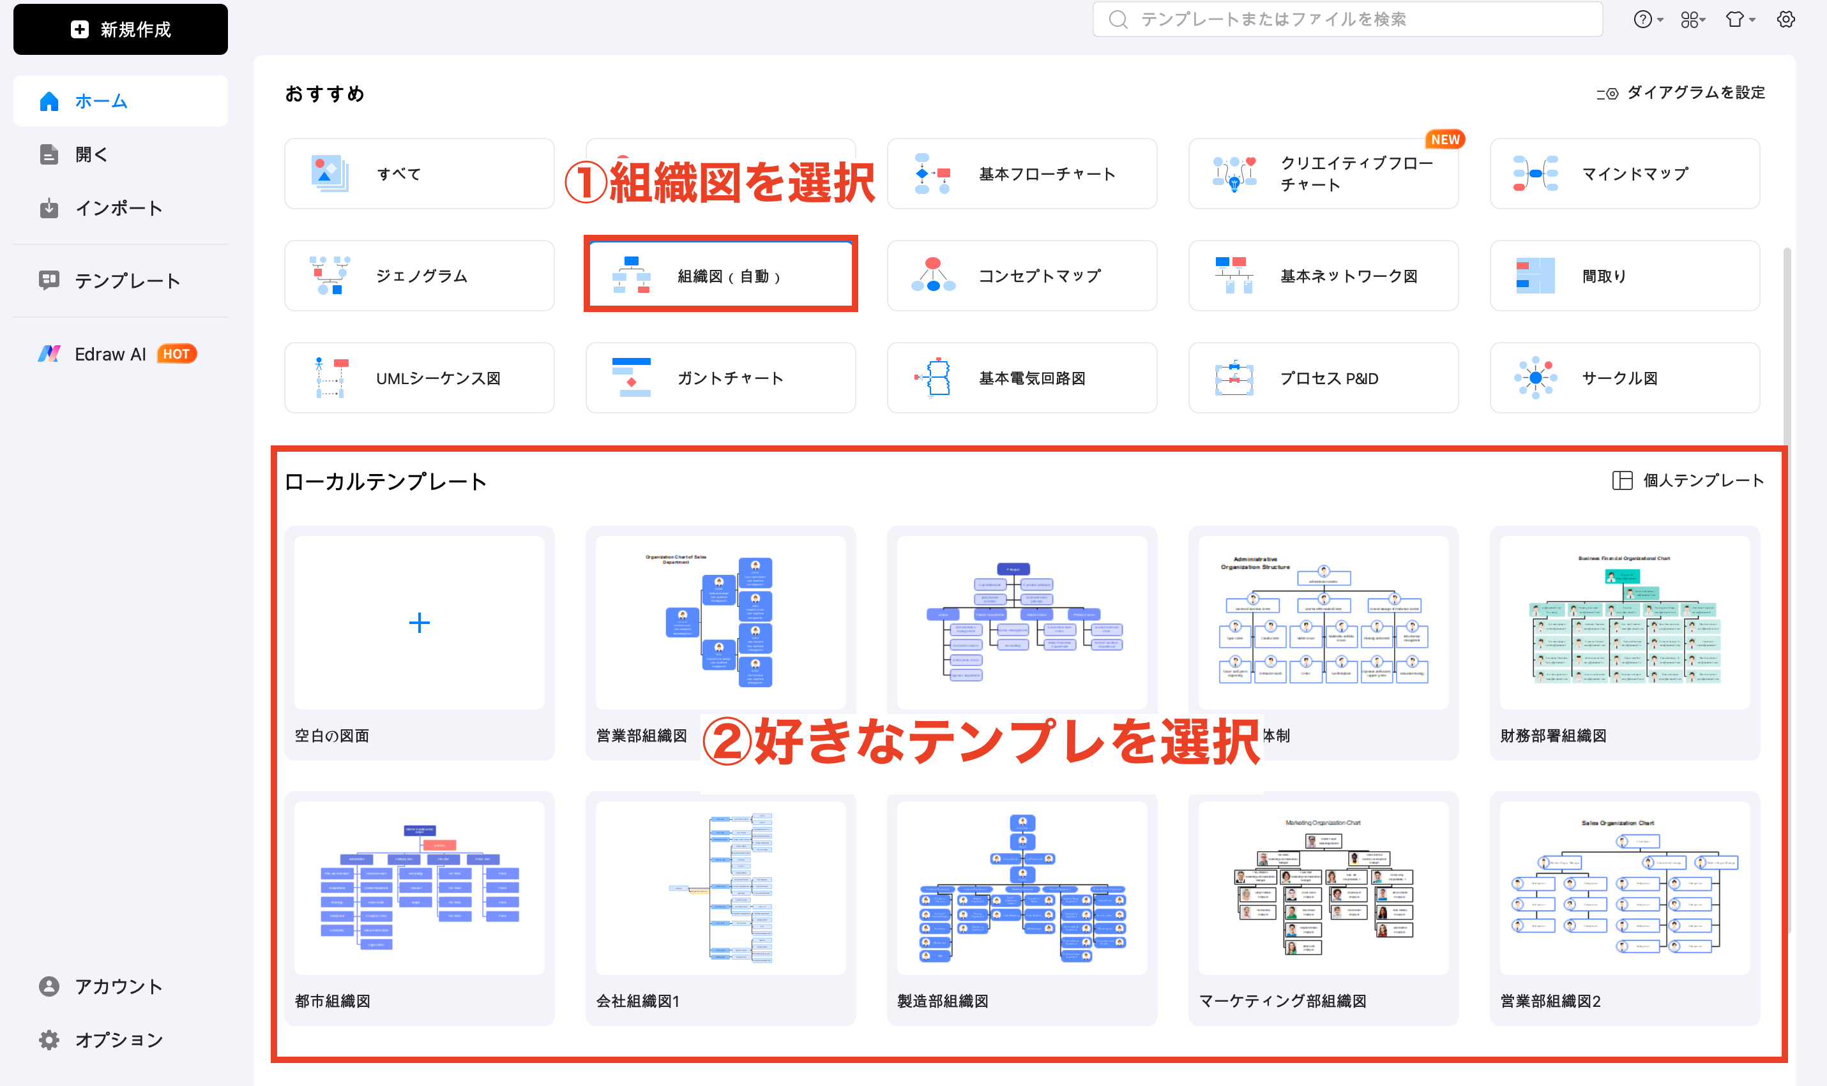Click the 新規作成 button
The height and width of the screenshot is (1086, 1827).
pos(121,29)
